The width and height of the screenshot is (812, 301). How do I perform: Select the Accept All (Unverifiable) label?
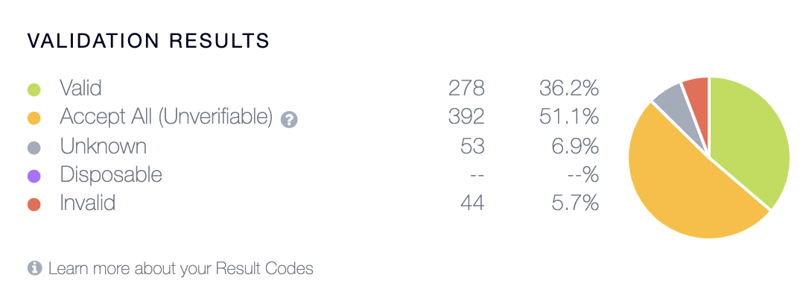tap(166, 118)
